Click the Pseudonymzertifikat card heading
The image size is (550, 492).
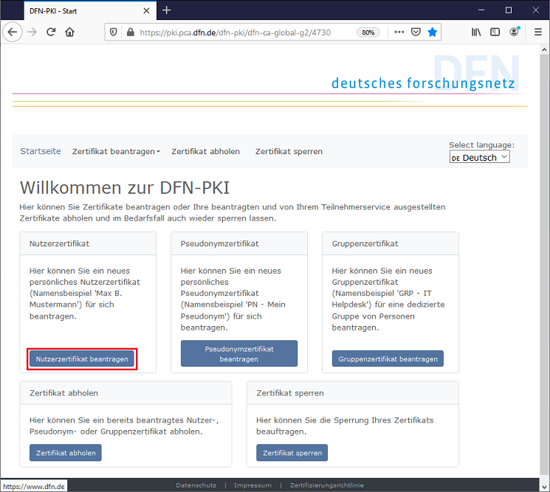[x=219, y=244]
